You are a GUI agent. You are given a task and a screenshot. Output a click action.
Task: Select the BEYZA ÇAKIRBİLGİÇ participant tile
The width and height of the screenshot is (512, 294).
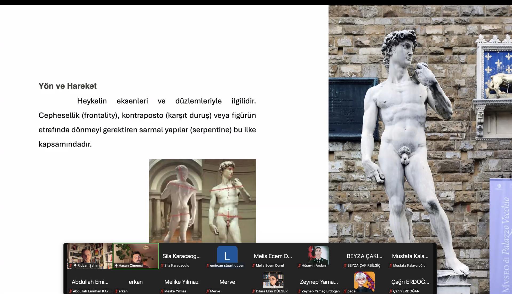(364, 256)
